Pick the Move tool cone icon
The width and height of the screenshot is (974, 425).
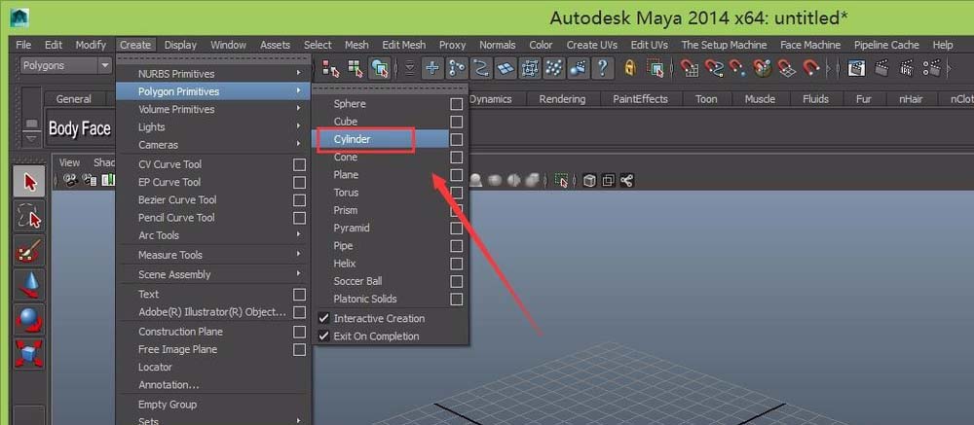coord(29,286)
